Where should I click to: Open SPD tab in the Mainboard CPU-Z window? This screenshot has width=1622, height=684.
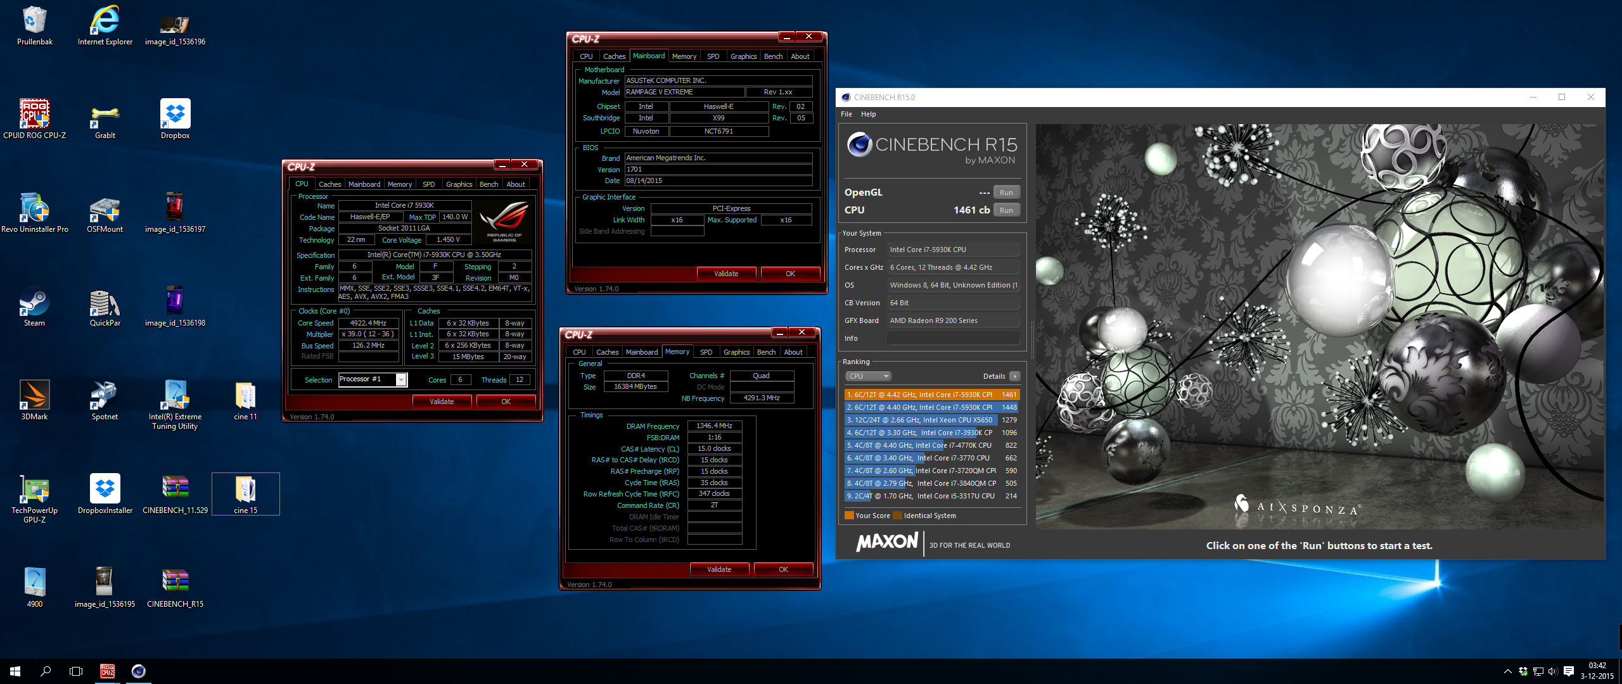[713, 56]
